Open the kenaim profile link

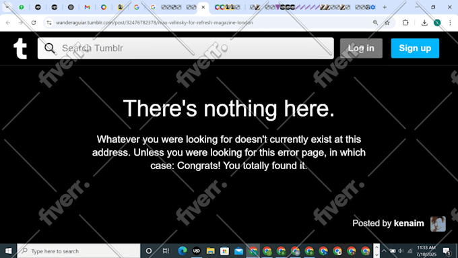(409, 223)
